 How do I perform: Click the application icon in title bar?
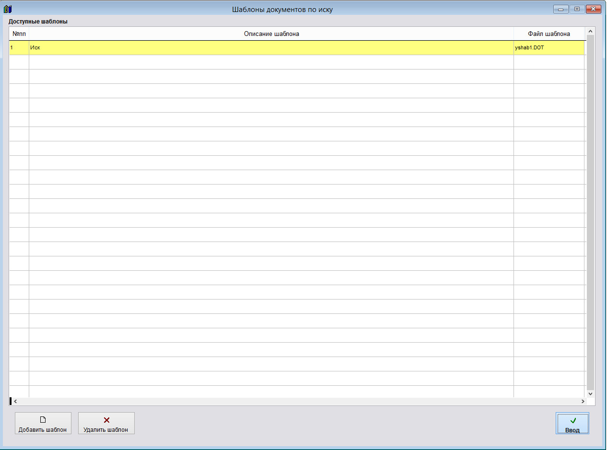(x=8, y=9)
